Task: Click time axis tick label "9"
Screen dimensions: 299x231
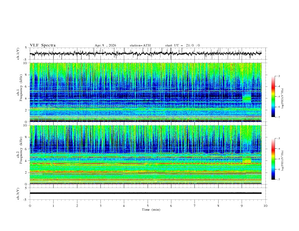Action: [242, 206]
